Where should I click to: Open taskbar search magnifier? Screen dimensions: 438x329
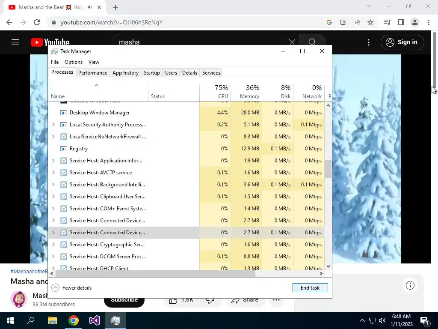31,320
